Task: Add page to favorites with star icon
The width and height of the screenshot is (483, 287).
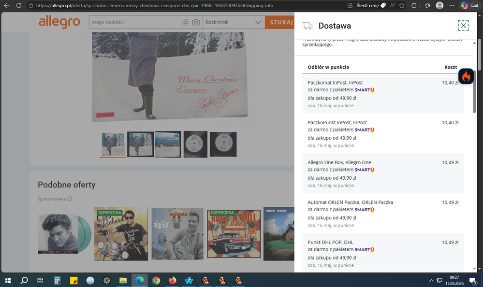Action: pos(402,5)
